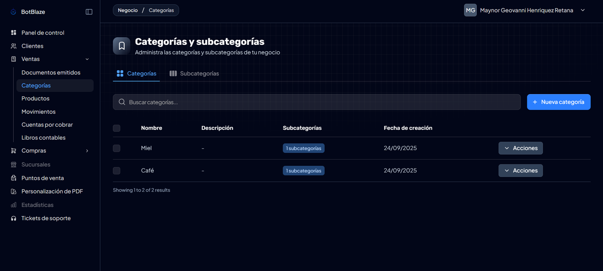Check the checkbox for the Miel row
Image resolution: width=603 pixels, height=271 pixels.
click(x=116, y=148)
